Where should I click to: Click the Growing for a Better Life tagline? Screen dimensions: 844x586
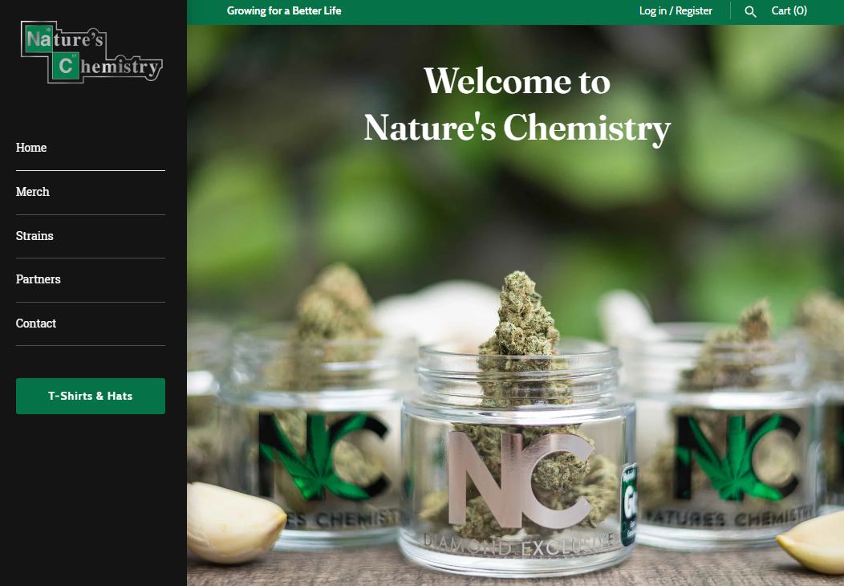pyautogui.click(x=284, y=10)
